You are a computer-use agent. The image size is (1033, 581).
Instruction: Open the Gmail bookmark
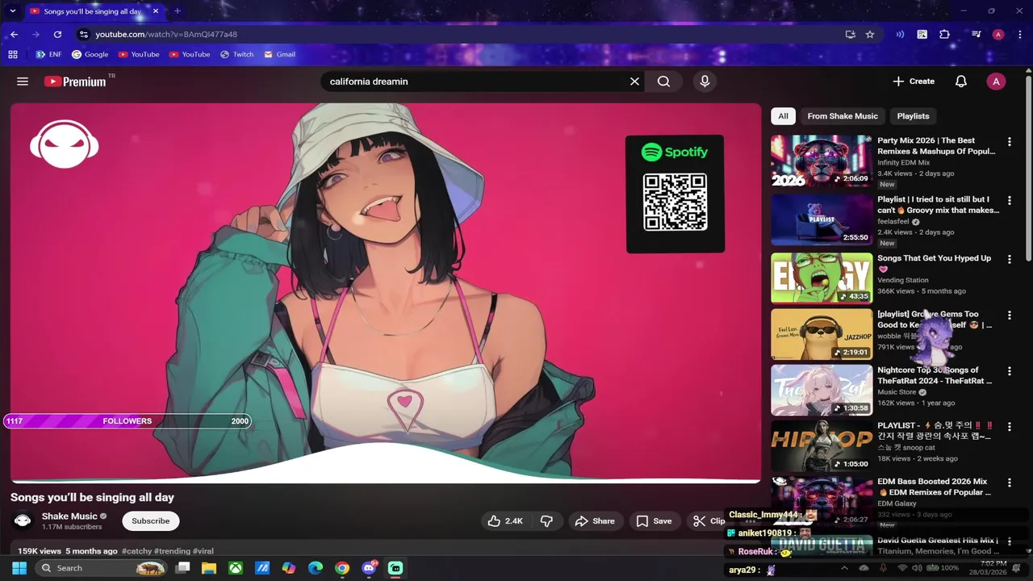pos(279,55)
